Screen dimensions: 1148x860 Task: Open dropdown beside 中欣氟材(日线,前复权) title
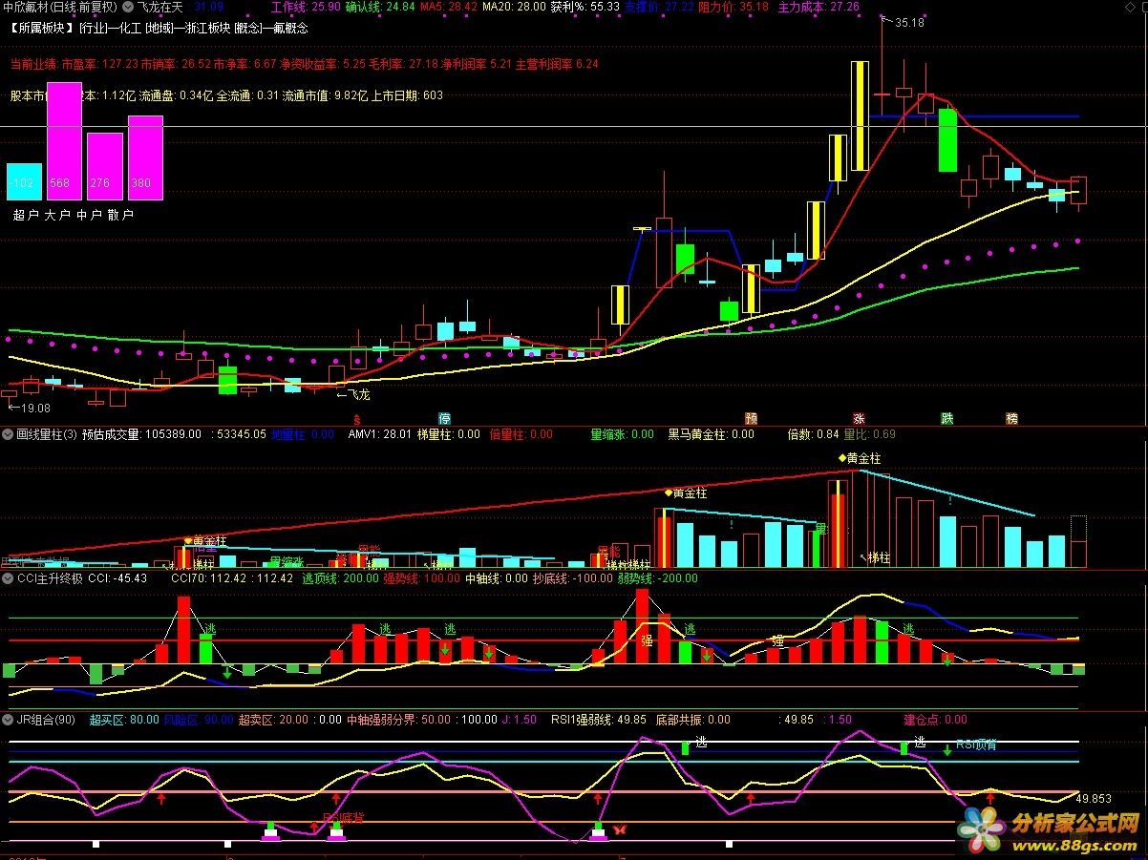coord(128,7)
